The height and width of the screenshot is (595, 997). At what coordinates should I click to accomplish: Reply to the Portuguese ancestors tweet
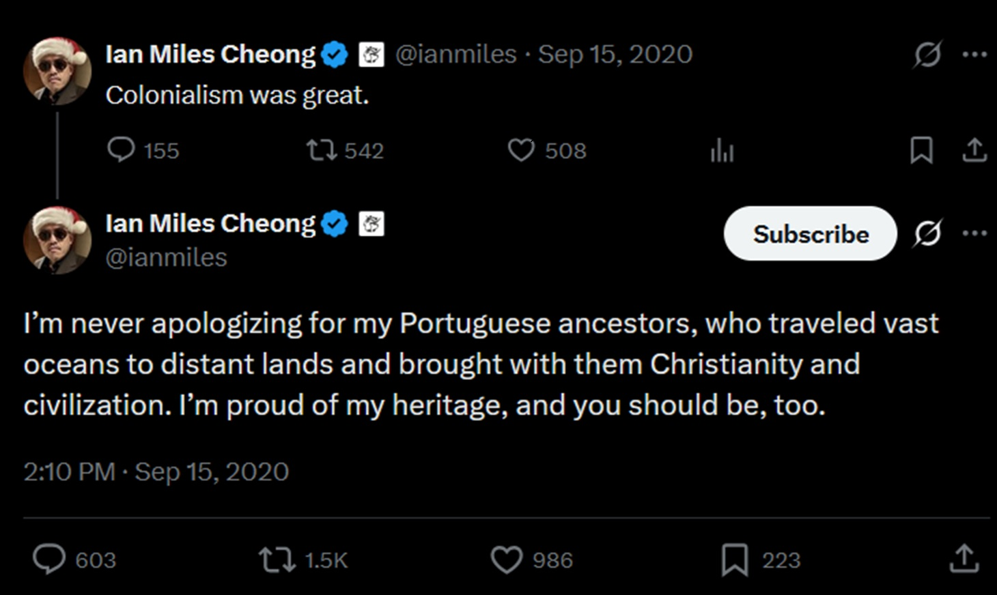(x=50, y=560)
